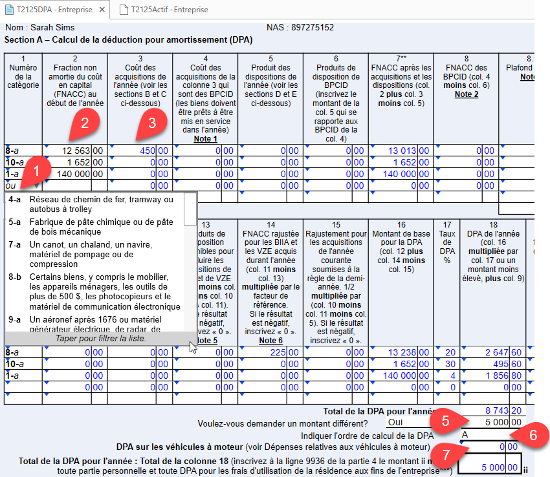Open the category dropdown arrow on row 'ou'

[x=36, y=185]
